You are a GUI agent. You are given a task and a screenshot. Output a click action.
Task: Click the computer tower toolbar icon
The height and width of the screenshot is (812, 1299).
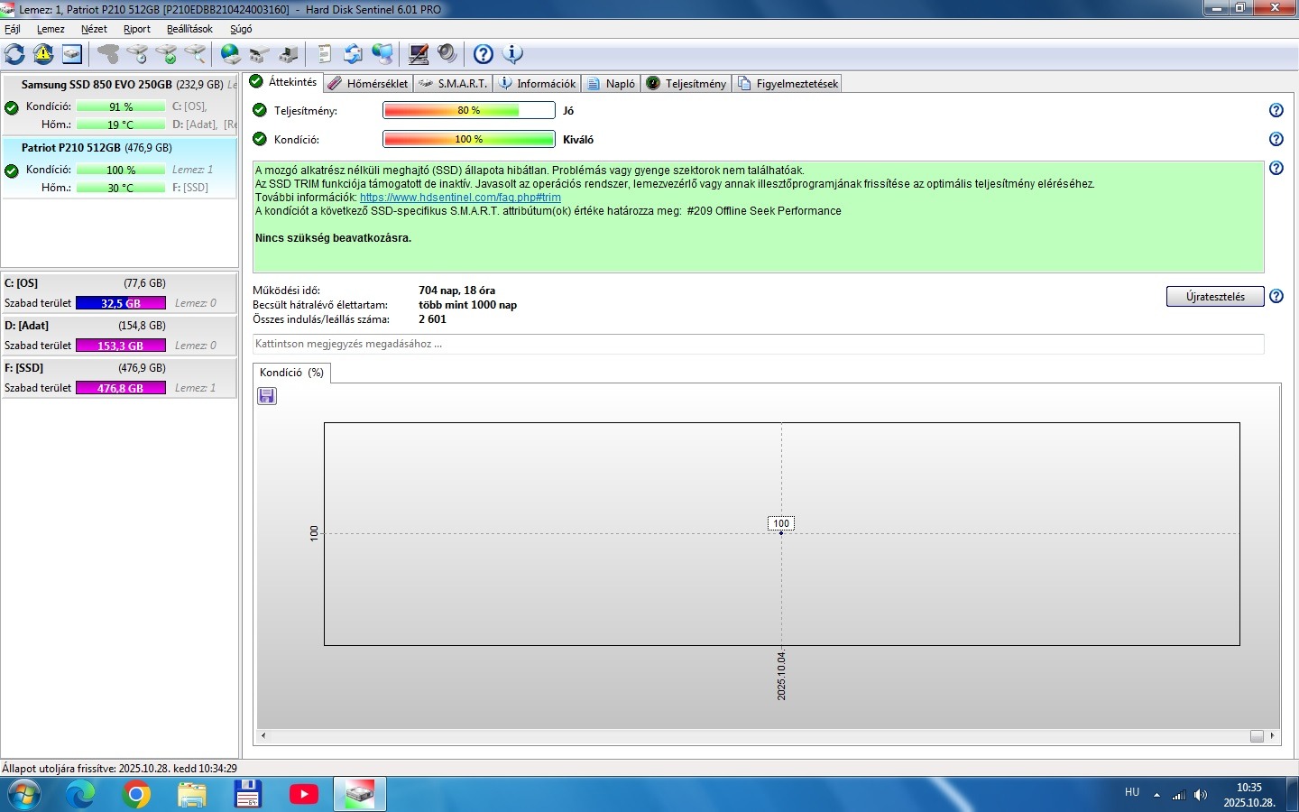pyautogui.click(x=289, y=54)
